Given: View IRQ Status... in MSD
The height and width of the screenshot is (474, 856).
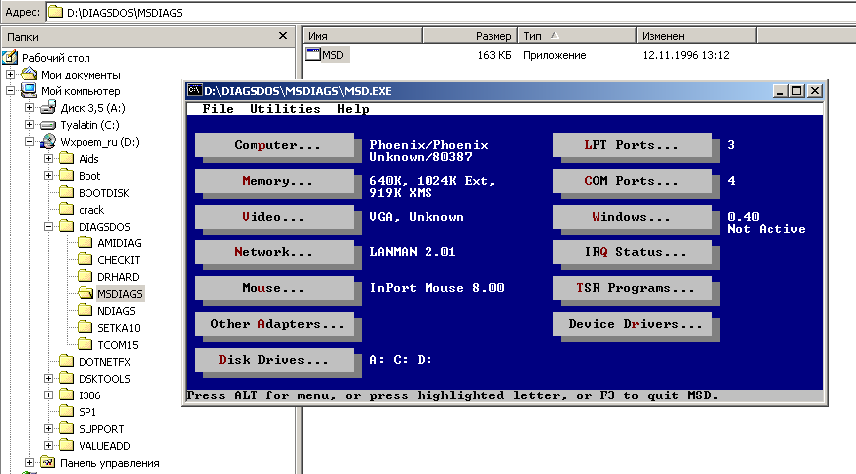Looking at the screenshot, I should [632, 252].
